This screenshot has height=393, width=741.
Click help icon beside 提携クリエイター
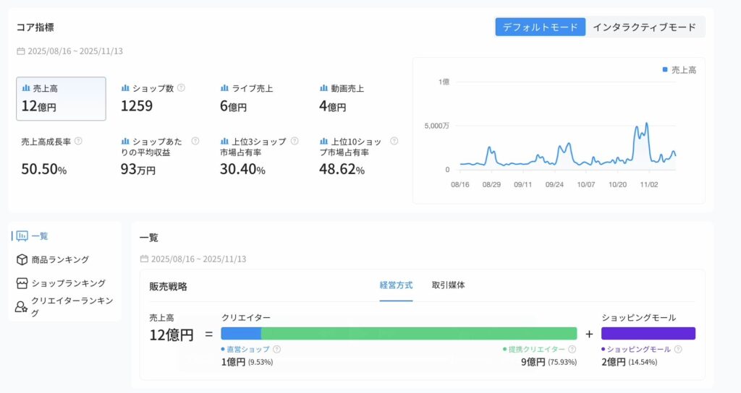point(572,349)
